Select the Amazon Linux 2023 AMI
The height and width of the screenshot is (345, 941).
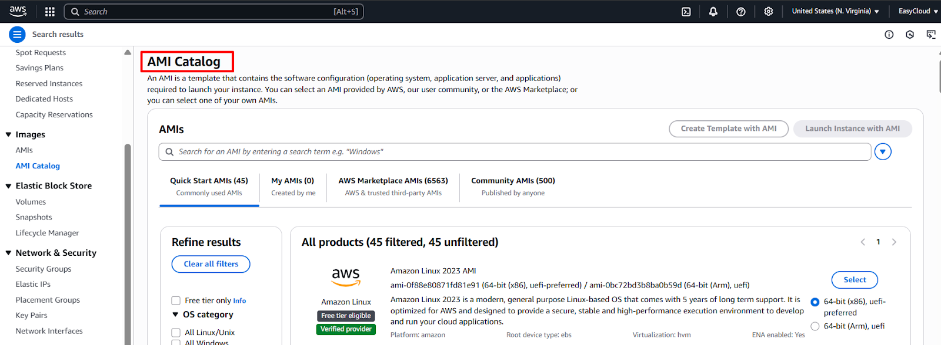855,280
